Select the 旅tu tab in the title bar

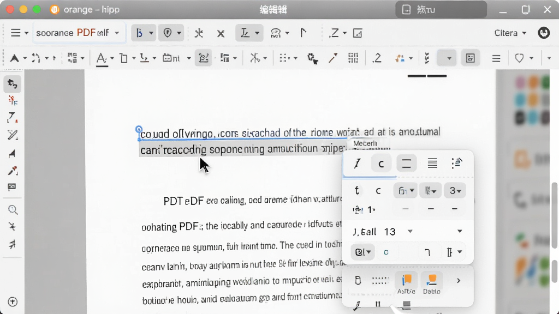(x=441, y=10)
